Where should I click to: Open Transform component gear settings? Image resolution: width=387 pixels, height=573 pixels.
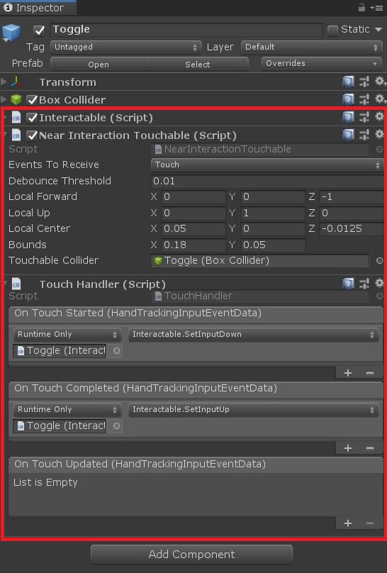click(380, 81)
